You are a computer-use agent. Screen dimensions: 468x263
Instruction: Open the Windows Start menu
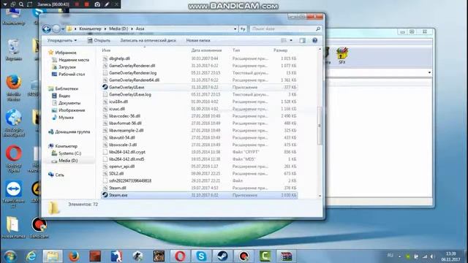click(10, 256)
